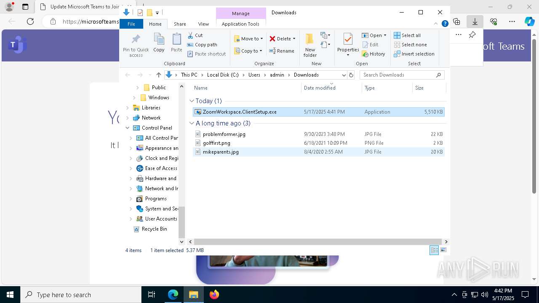Refresh the Downloads folder view

[351, 75]
